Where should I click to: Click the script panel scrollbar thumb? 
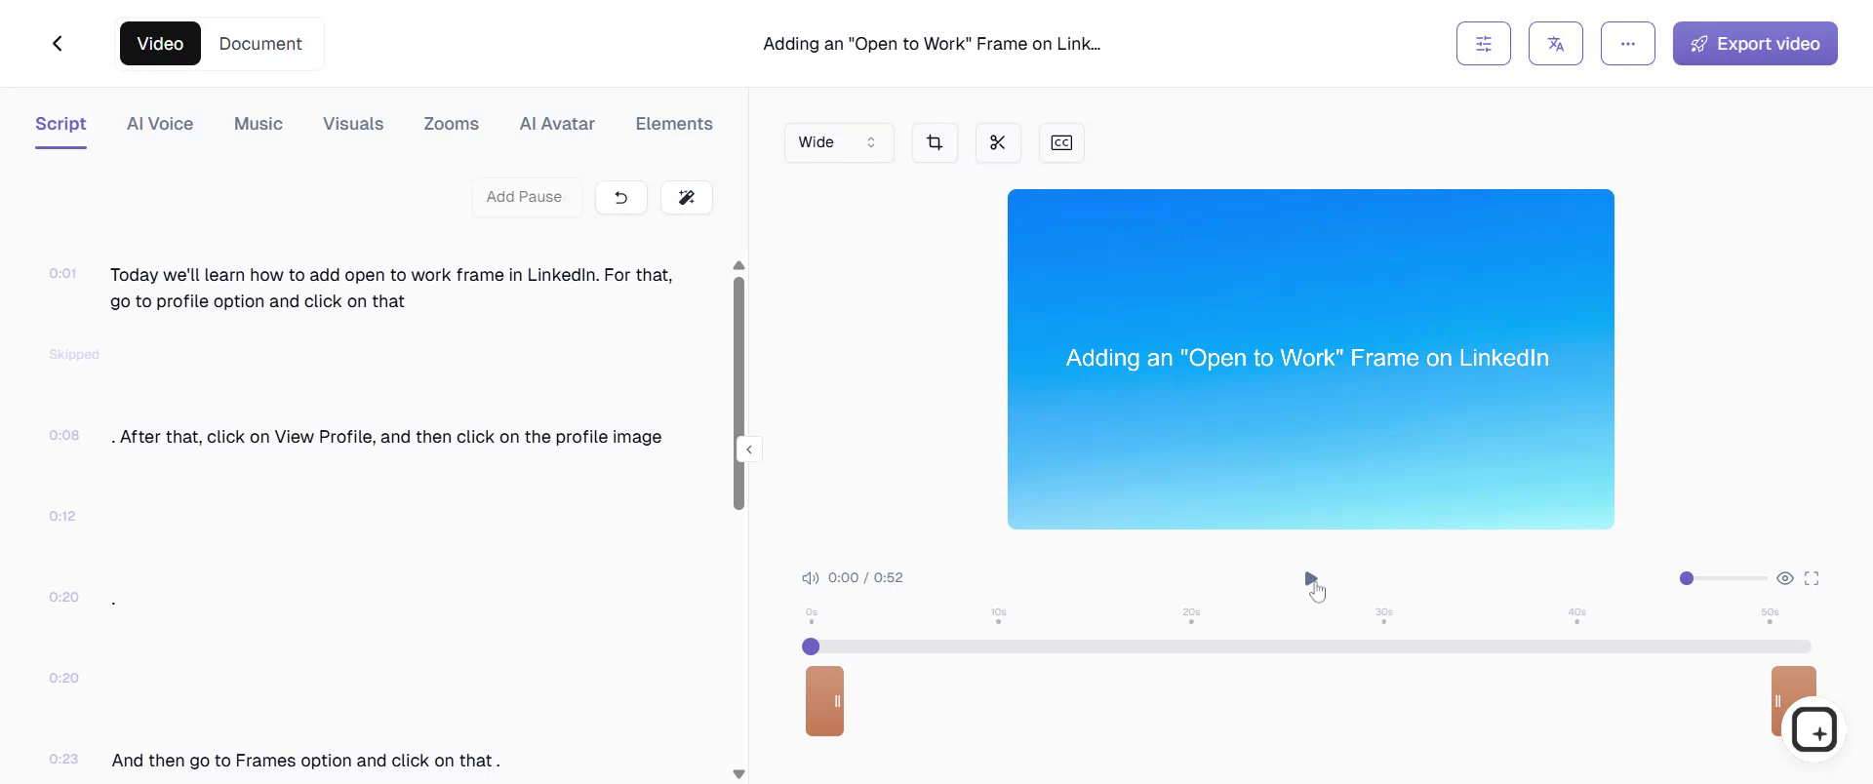(738, 393)
